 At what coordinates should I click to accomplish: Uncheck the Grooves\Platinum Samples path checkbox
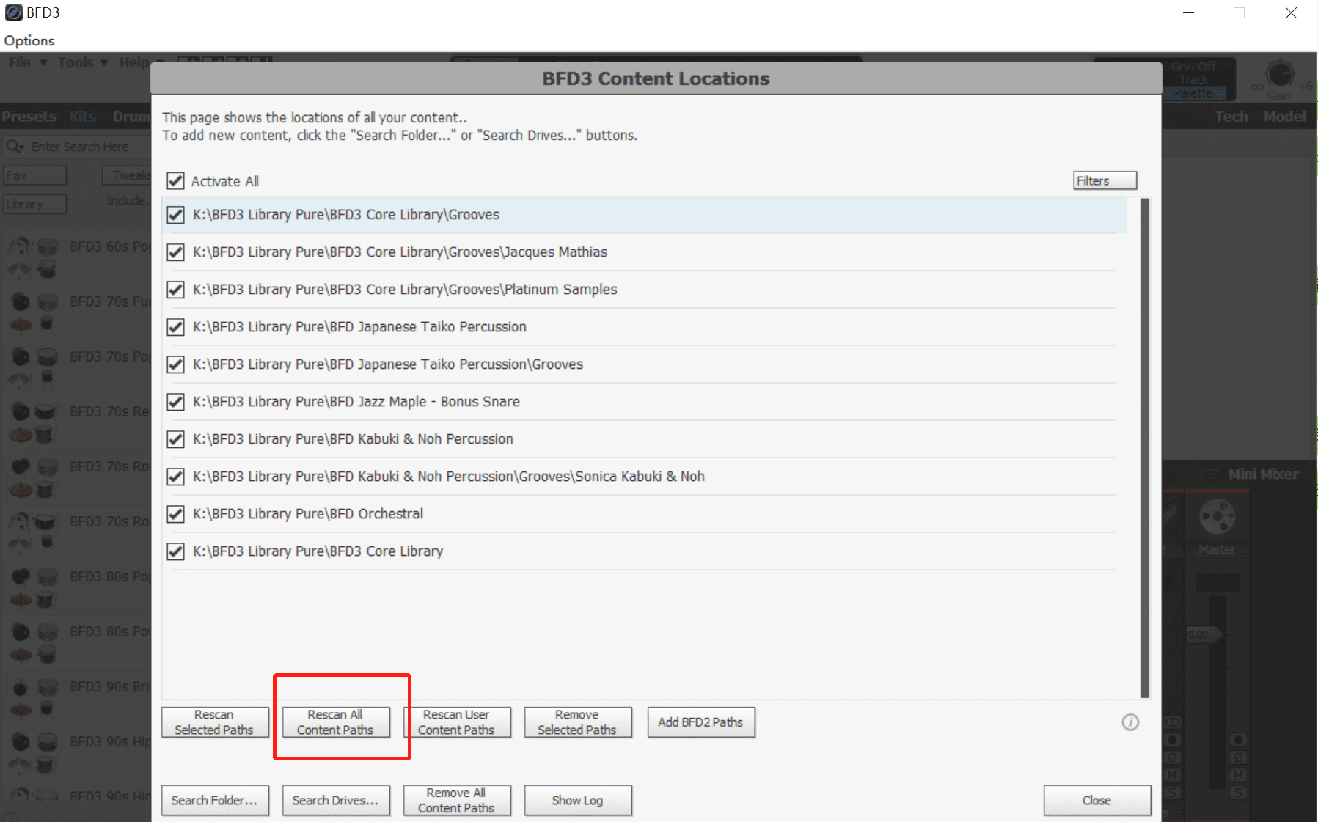click(x=175, y=290)
